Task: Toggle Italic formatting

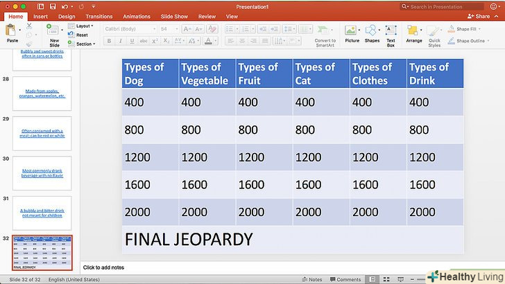Action: (121, 41)
